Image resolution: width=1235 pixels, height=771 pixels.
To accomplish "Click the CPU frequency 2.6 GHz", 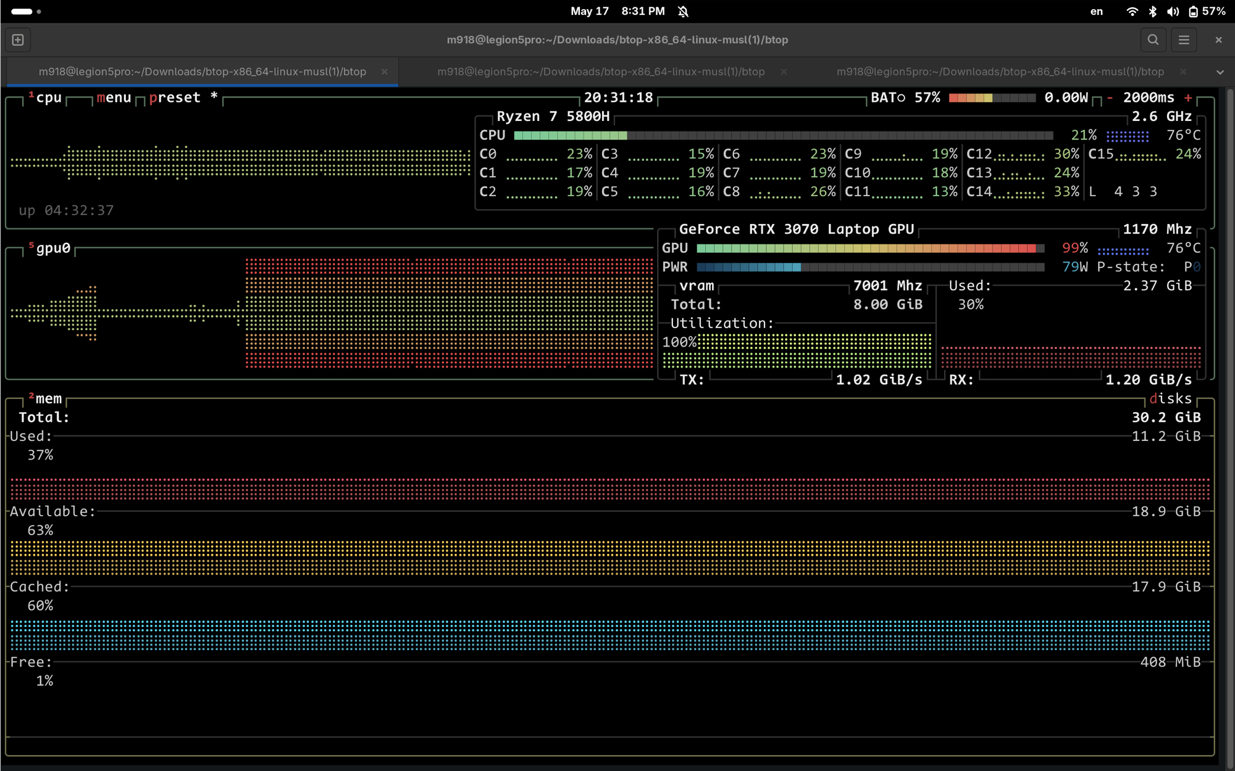I will tap(1162, 117).
